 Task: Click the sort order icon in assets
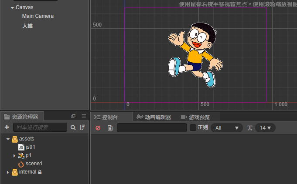(82, 127)
